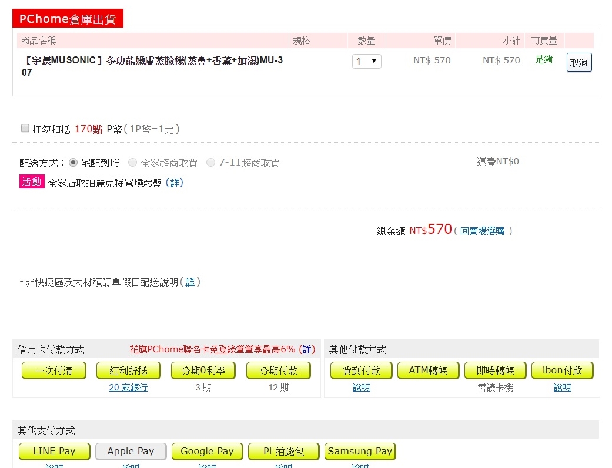Open the 詳 link for the 全家店取 activity
The image size is (612, 468).
click(175, 183)
